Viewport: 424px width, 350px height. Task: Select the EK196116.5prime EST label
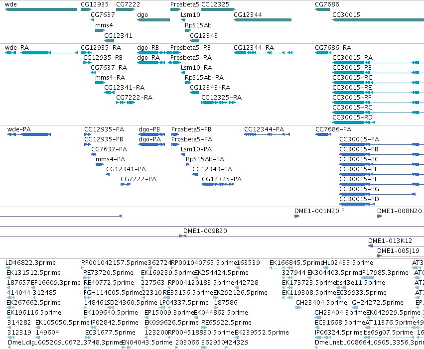pyautogui.click(x=34, y=313)
